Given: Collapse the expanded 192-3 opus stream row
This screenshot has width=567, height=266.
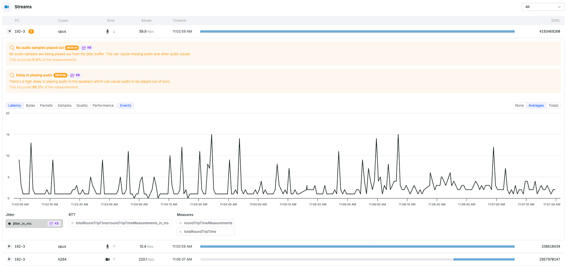Looking at the screenshot, I should pyautogui.click(x=9, y=32).
